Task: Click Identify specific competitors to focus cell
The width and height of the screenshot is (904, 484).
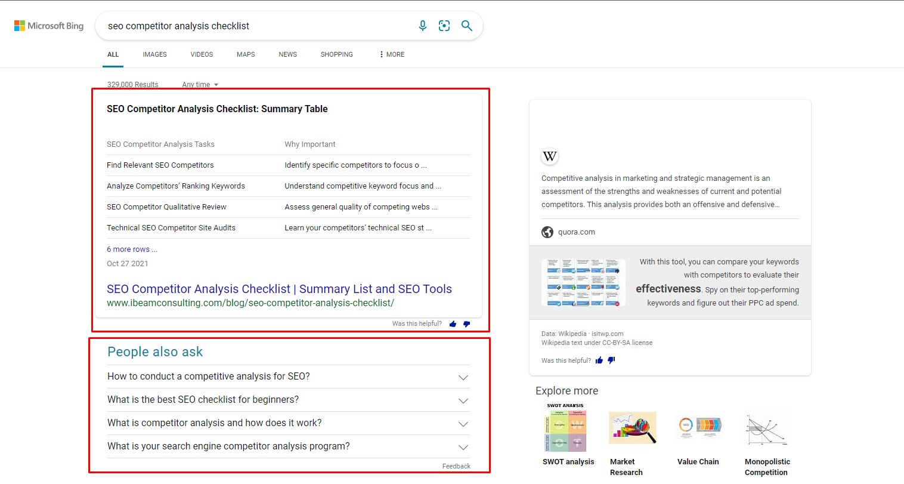Action: tap(355, 165)
